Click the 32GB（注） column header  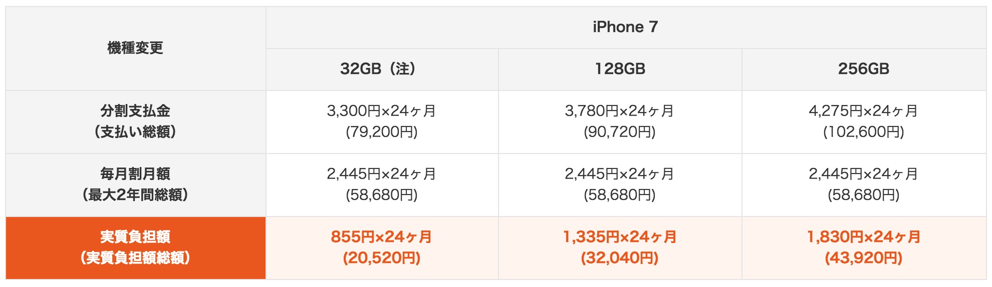pyautogui.click(x=382, y=69)
